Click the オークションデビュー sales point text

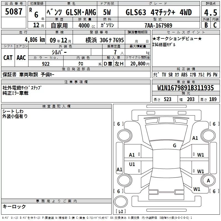pos(177,38)
